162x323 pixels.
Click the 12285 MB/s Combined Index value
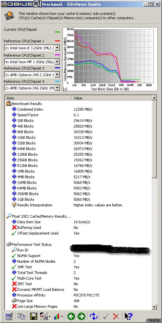pos(83,109)
